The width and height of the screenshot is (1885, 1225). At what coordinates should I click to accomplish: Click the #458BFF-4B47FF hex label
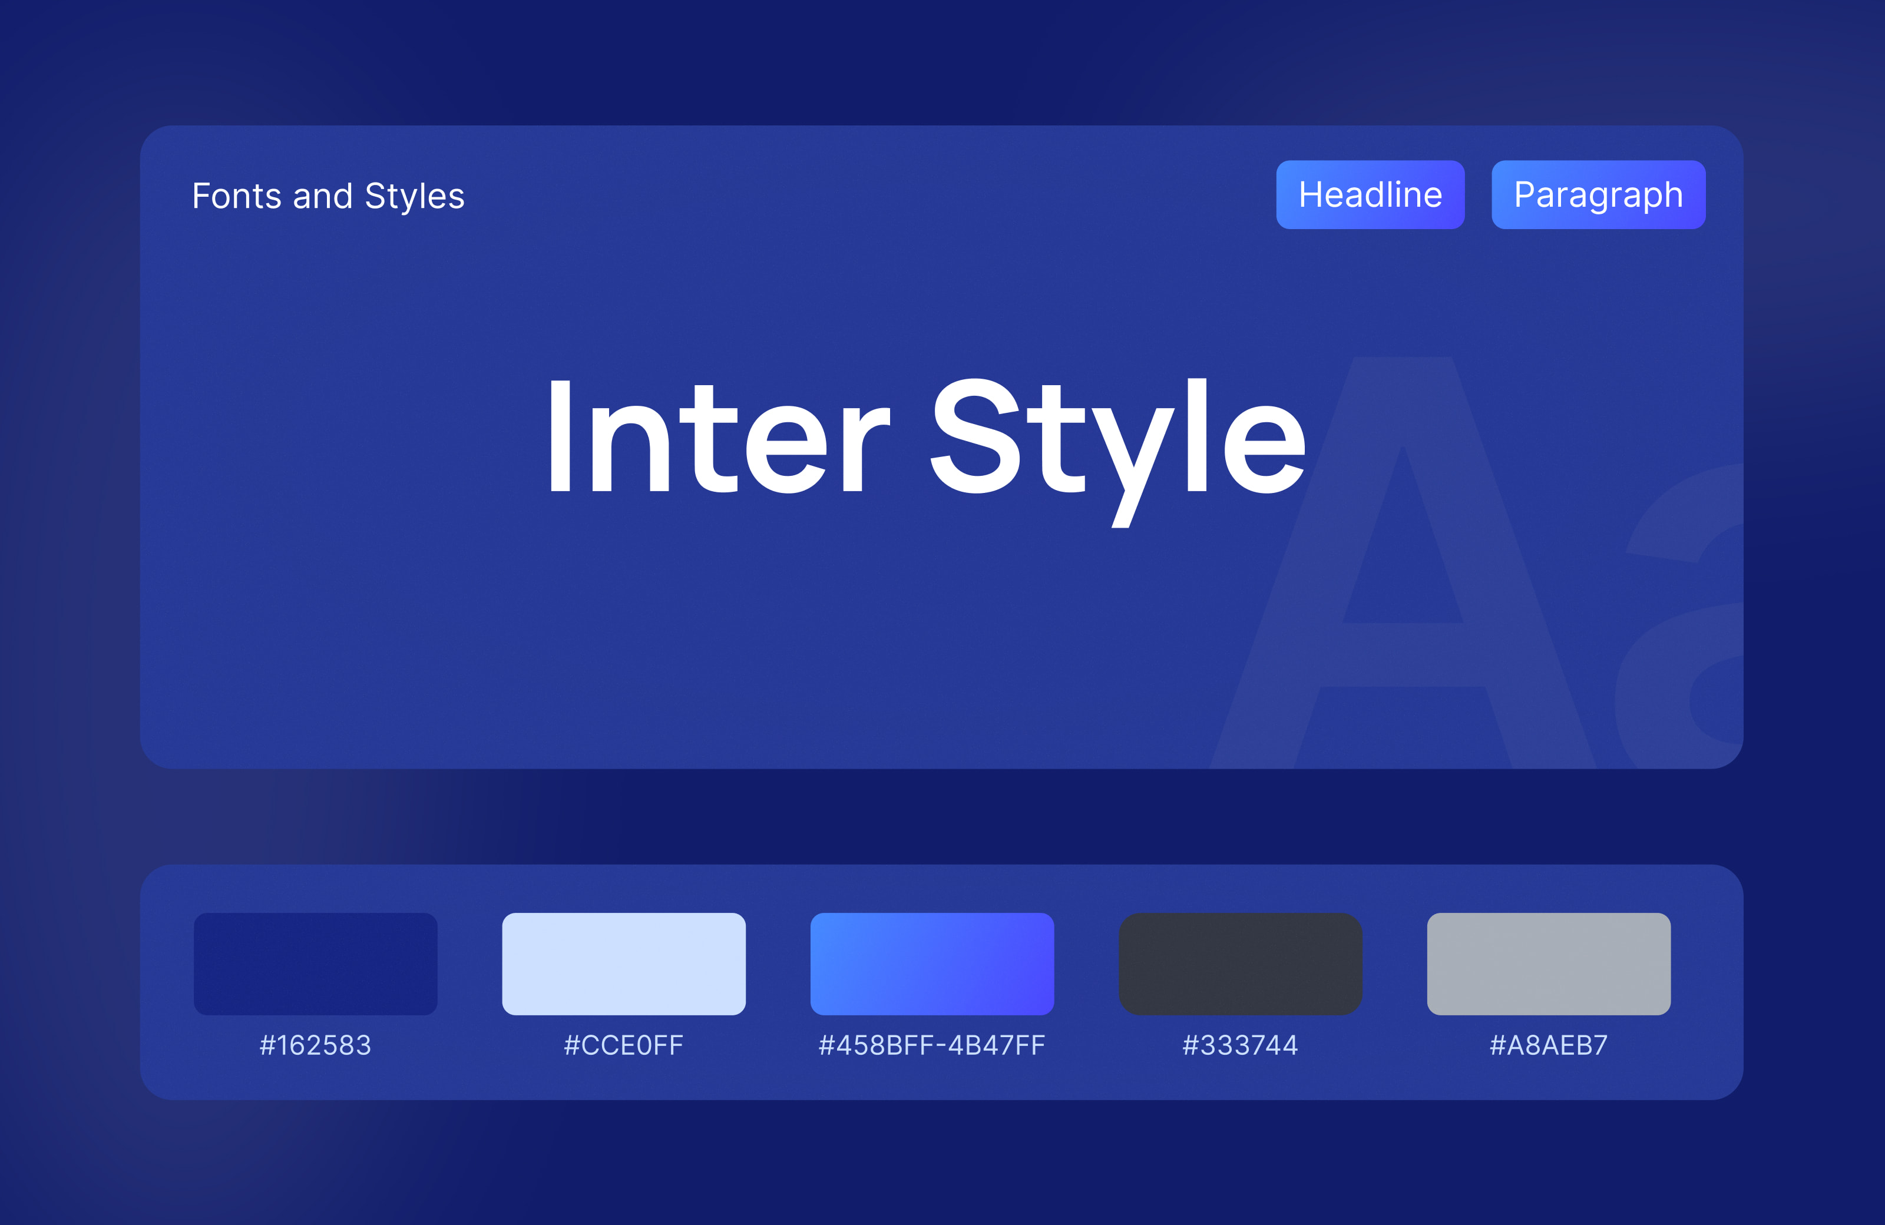pyautogui.click(x=932, y=1045)
